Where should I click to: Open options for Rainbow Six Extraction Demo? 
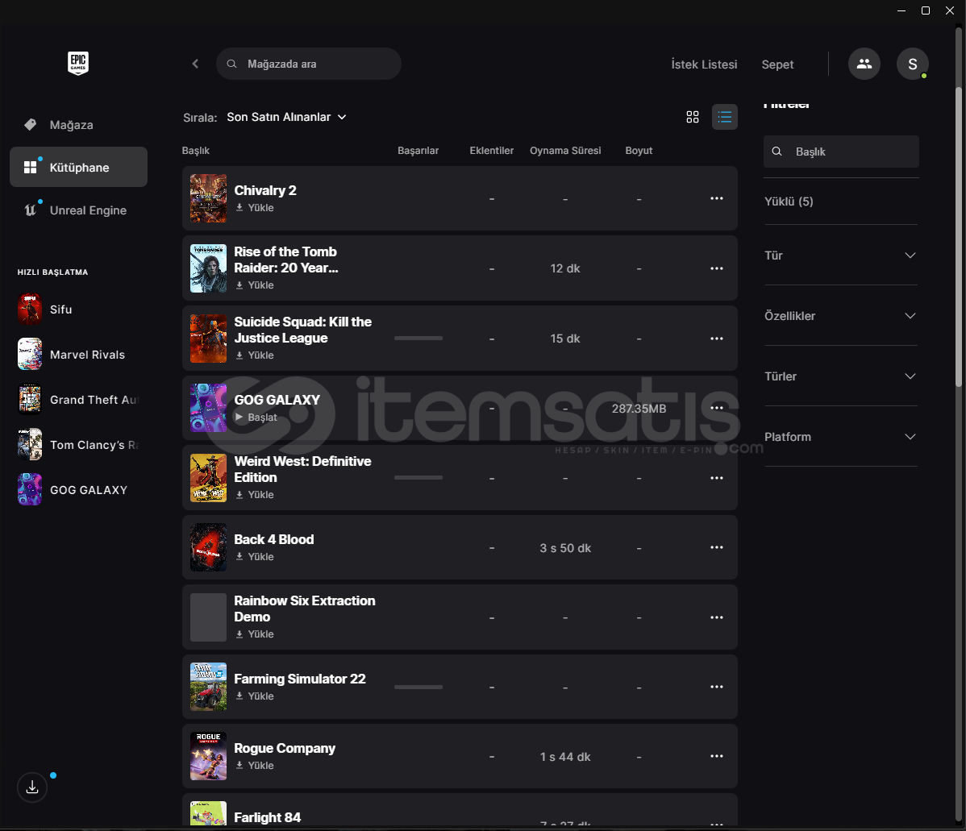click(x=717, y=617)
